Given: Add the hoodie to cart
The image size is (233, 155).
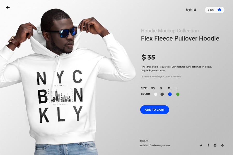Looking at the screenshot, I should 155,110.
